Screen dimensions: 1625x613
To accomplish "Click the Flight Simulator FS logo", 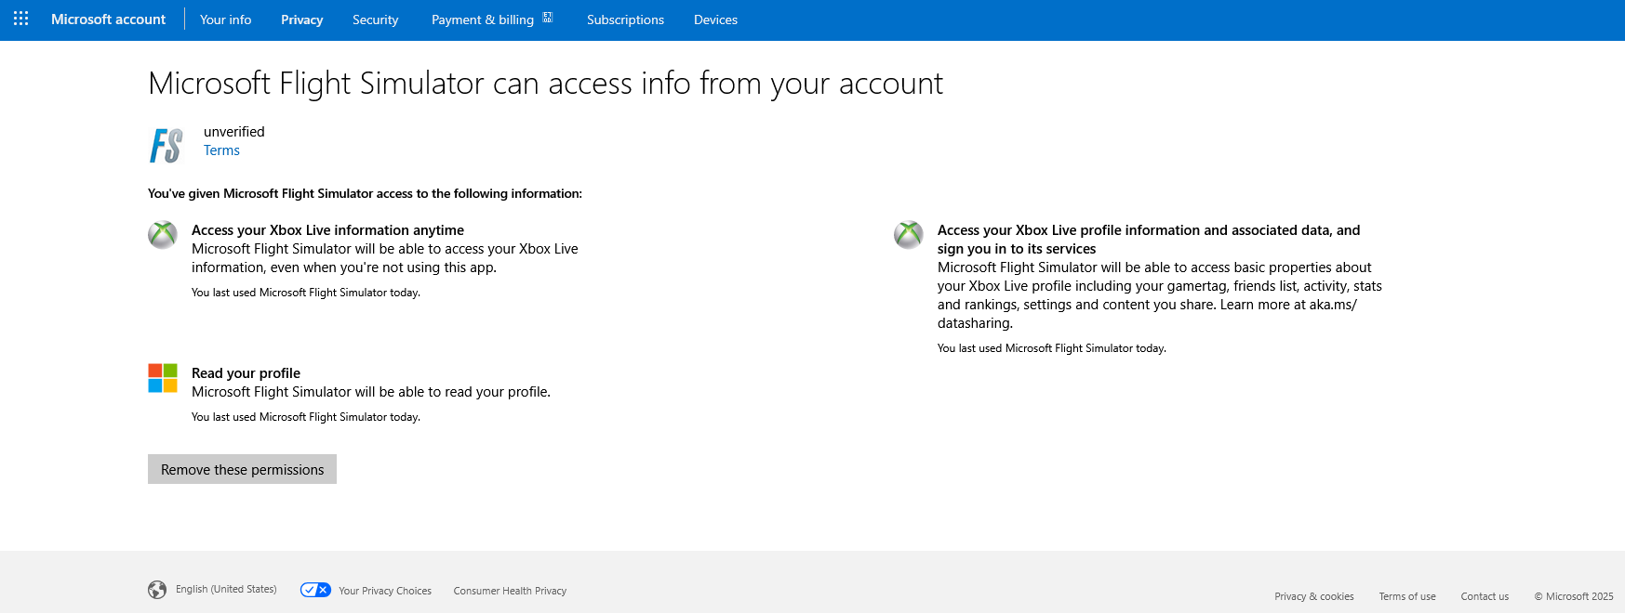I will click(x=166, y=145).
